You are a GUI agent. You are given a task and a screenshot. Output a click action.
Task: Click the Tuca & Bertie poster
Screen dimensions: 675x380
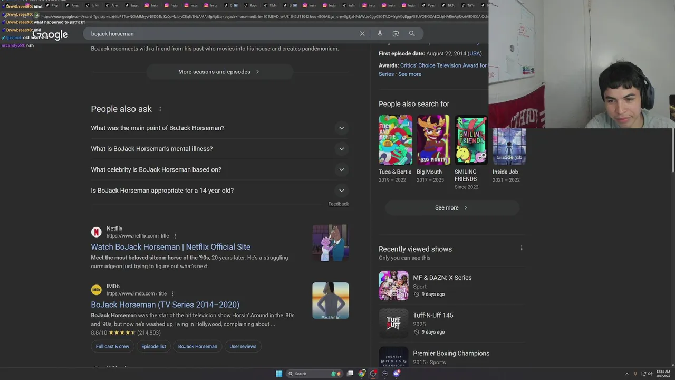coord(396,140)
